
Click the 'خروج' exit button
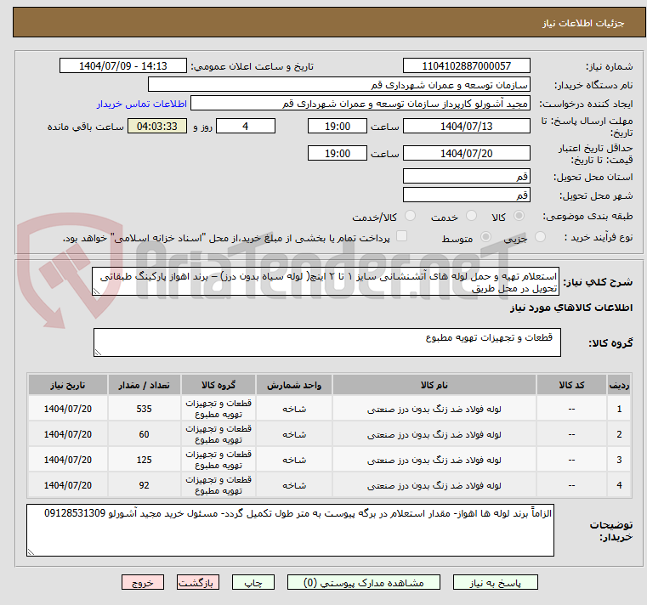pos(142,583)
